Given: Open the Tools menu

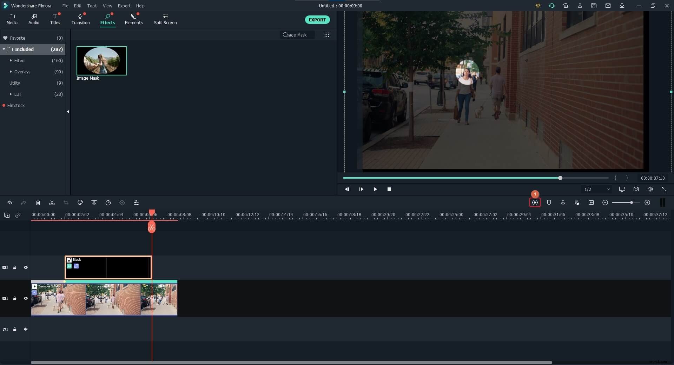Looking at the screenshot, I should click(92, 6).
